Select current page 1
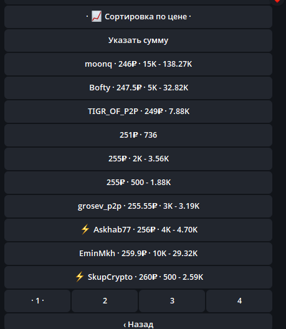 (x=37, y=301)
